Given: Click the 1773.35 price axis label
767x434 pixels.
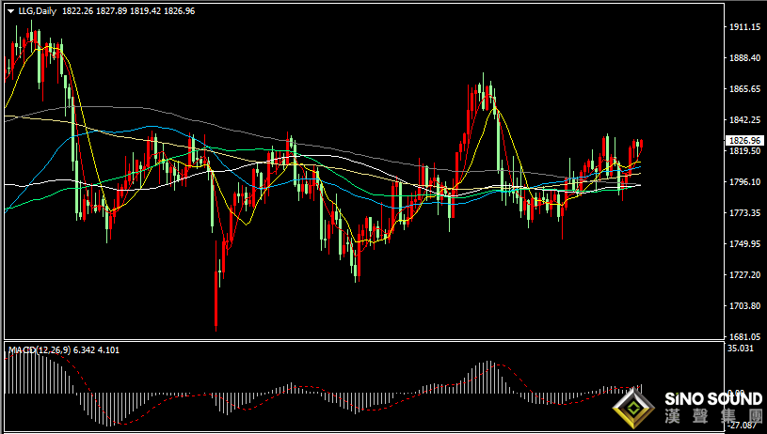Looking at the screenshot, I should [x=745, y=213].
